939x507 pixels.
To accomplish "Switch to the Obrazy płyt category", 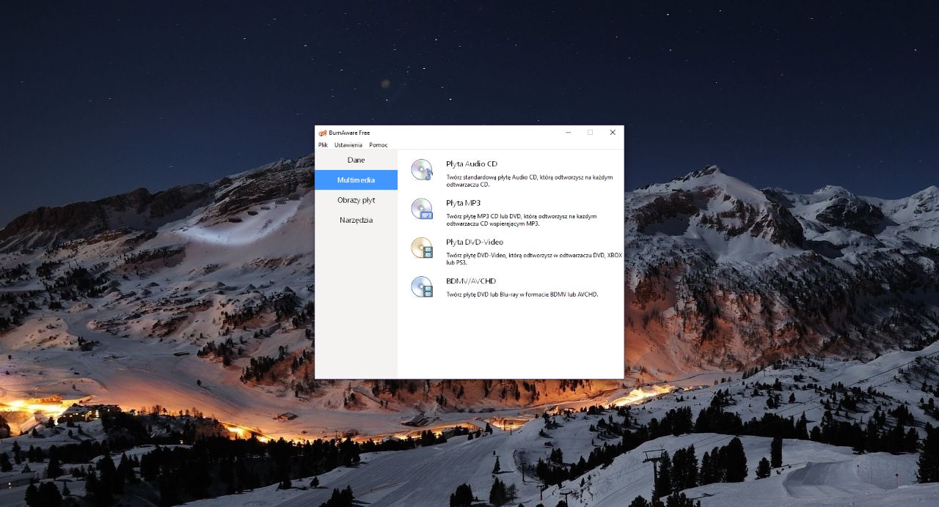I will 357,200.
